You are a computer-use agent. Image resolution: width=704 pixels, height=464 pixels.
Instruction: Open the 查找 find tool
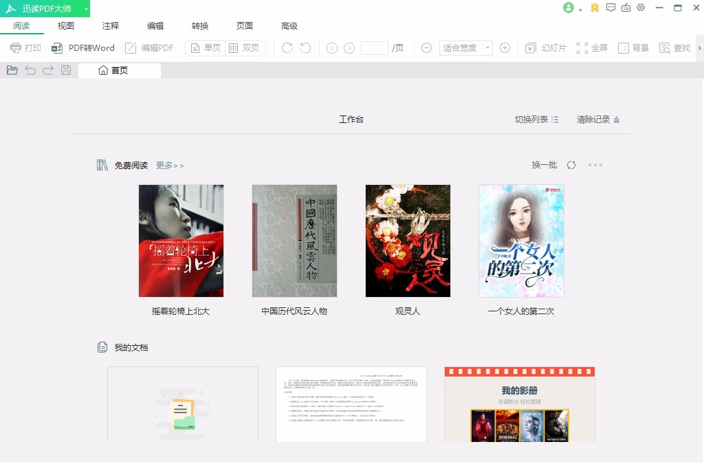(674, 48)
